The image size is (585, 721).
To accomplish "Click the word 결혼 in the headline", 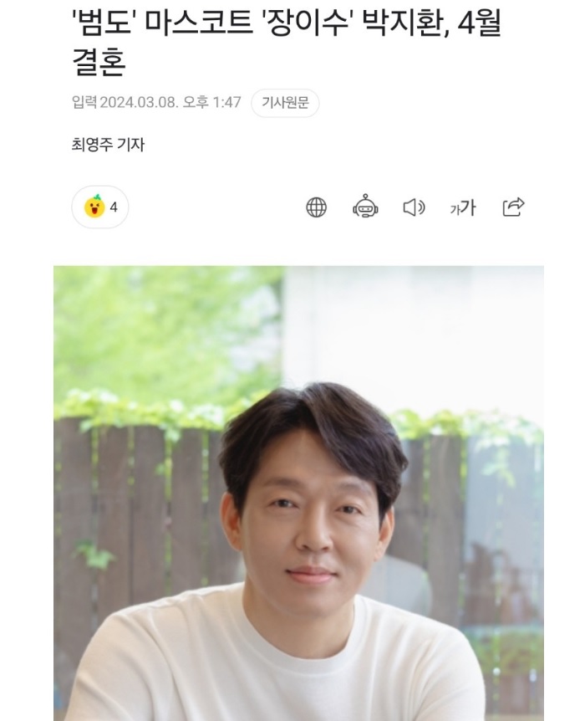I will pyautogui.click(x=99, y=62).
